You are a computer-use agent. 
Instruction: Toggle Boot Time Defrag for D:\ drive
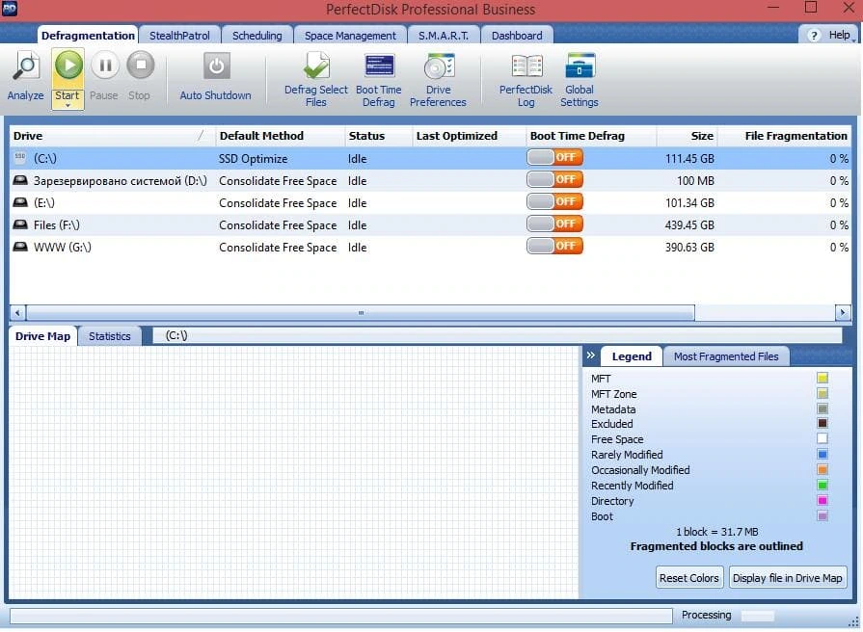coord(554,180)
